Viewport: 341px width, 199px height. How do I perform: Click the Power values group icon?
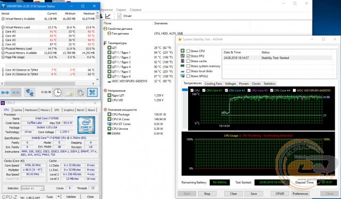[x=105, y=110]
